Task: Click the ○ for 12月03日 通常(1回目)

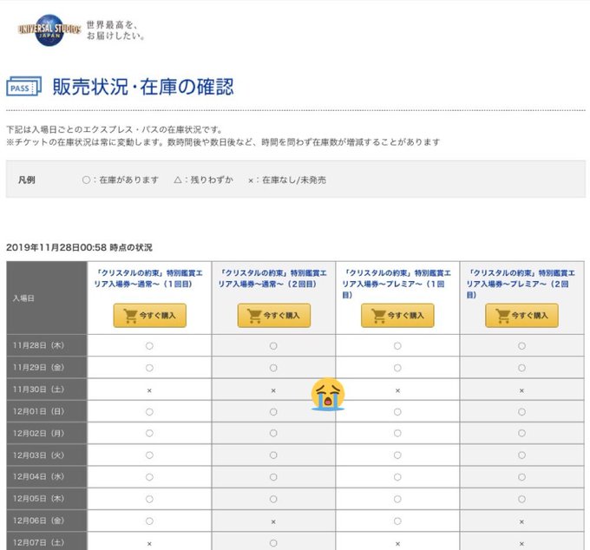Action: 149,455
